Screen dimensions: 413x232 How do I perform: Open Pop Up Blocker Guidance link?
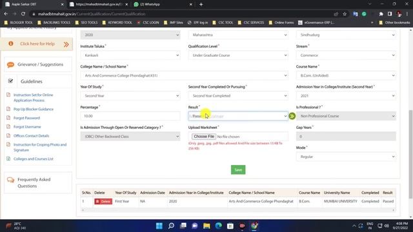tap(34, 109)
